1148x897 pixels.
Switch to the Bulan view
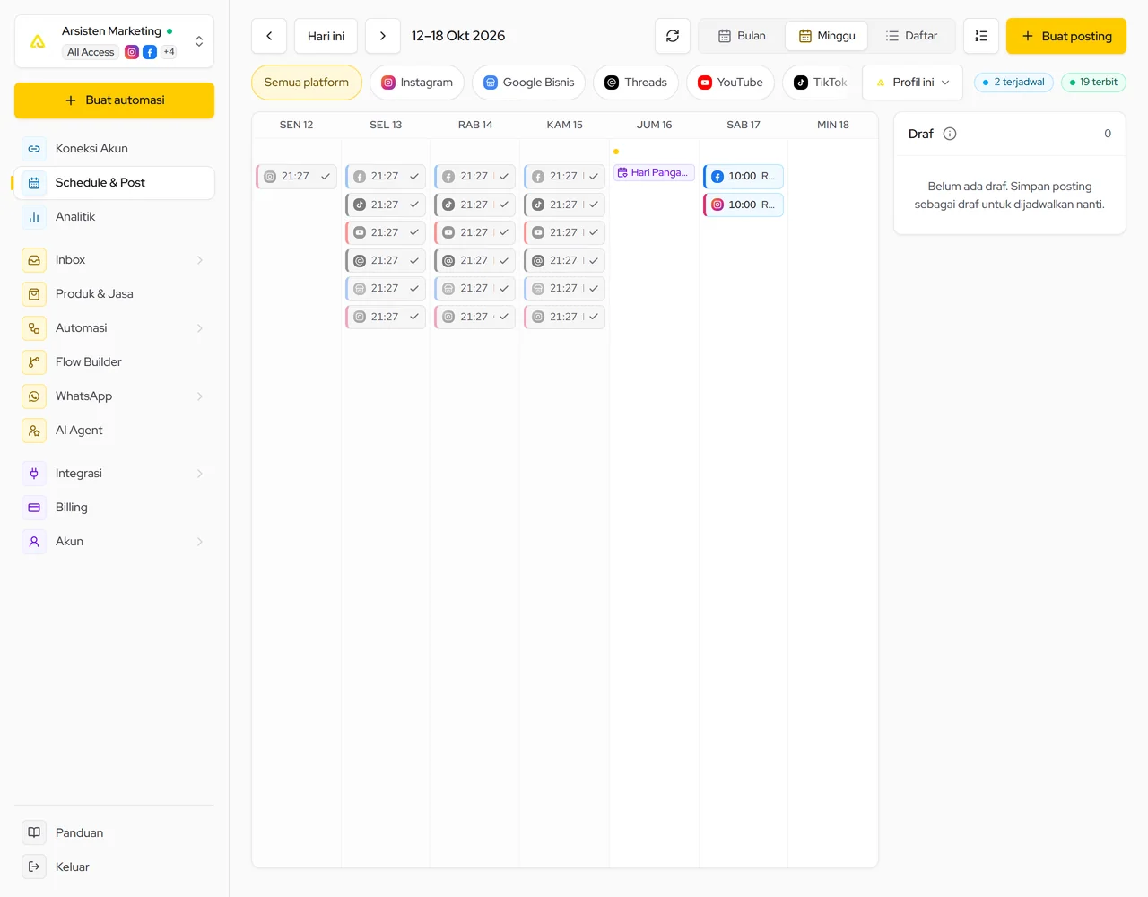pyautogui.click(x=742, y=36)
